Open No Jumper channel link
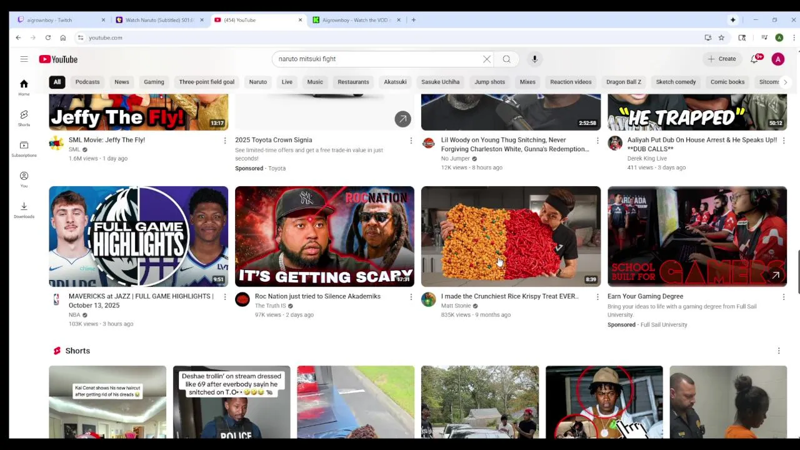Screen dimensions: 800x450 coord(456,159)
